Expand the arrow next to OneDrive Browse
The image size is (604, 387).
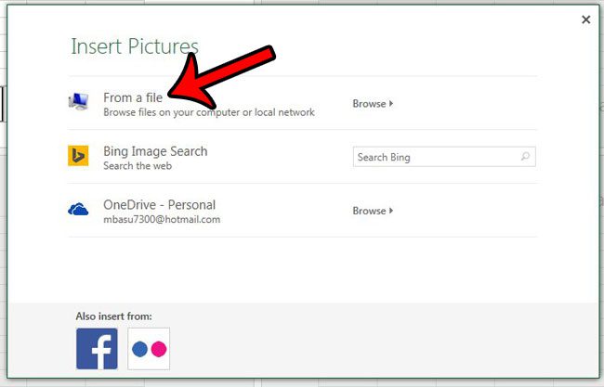391,211
